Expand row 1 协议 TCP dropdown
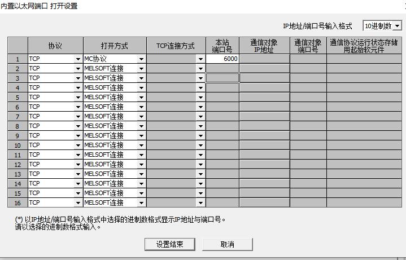The image size is (406, 260). click(x=78, y=59)
